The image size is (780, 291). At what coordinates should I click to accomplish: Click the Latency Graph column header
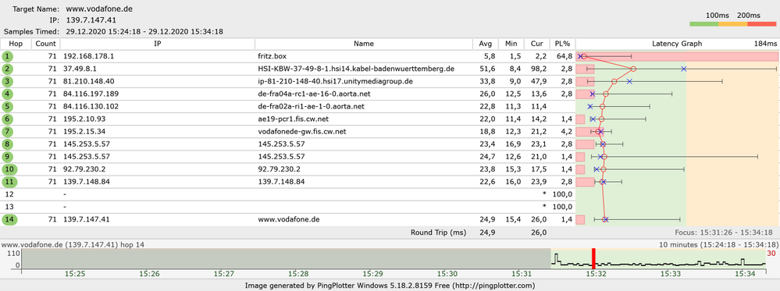pos(677,44)
